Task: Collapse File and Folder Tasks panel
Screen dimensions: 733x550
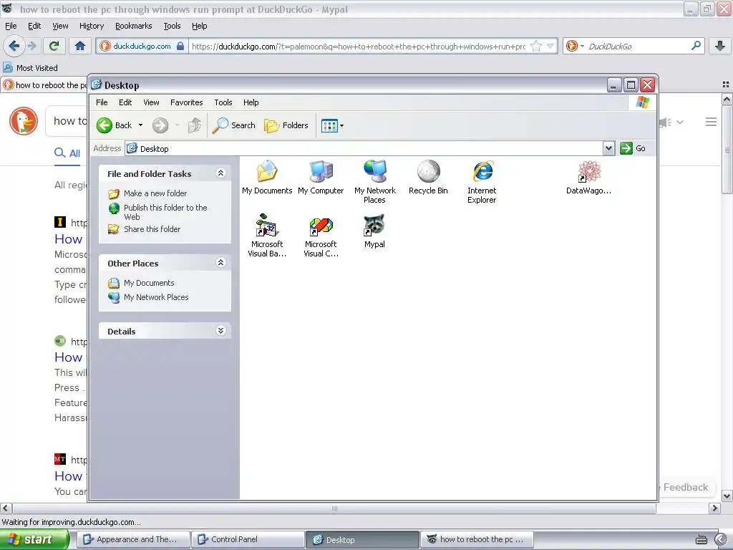Action: click(x=220, y=173)
